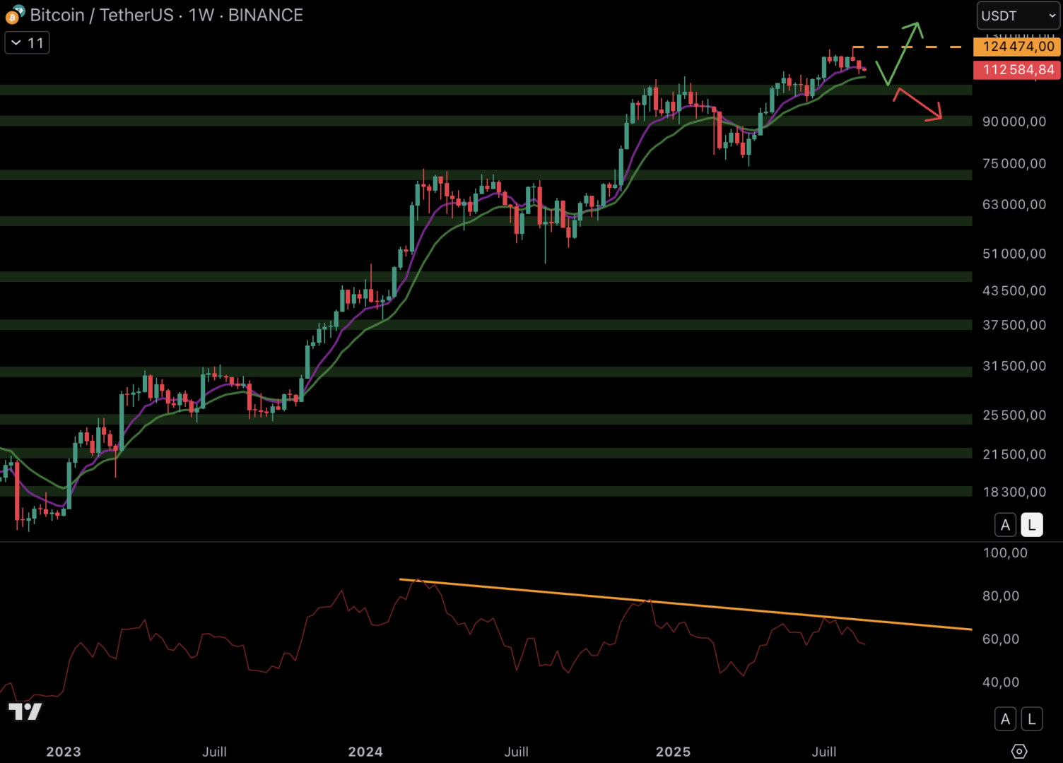Click the 2023 time axis label
1063x763 pixels.
coord(64,752)
